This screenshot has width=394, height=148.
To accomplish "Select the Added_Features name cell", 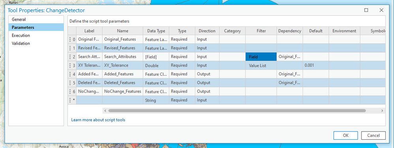I will (123, 74).
